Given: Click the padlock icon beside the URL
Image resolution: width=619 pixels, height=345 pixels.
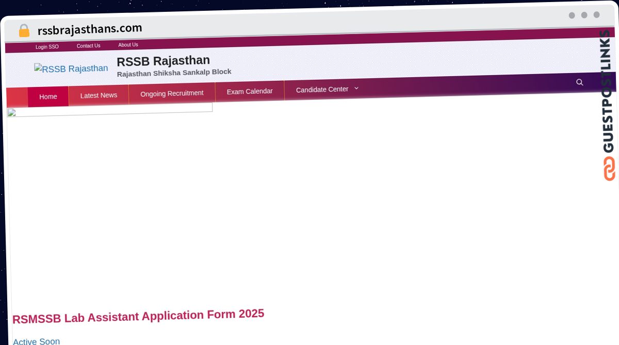Looking at the screenshot, I should click(x=24, y=30).
